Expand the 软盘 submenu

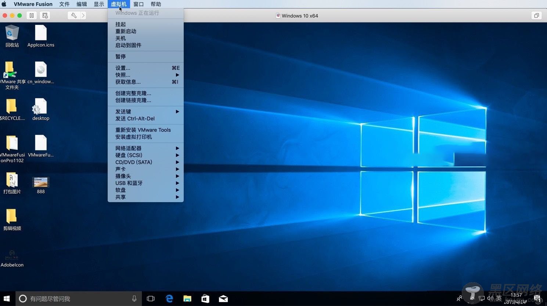[x=145, y=190]
